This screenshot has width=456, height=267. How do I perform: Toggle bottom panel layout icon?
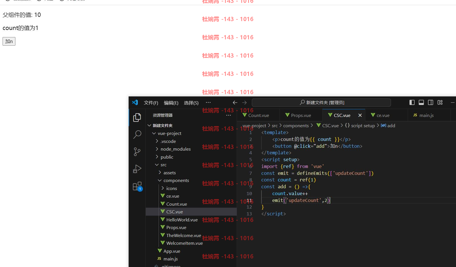click(421, 102)
